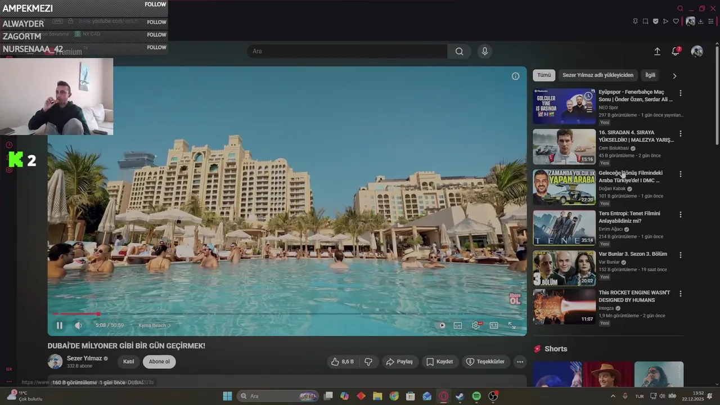Viewport: 720px width, 405px height.
Task: Click the YouTube search magnifier button
Action: (460, 51)
